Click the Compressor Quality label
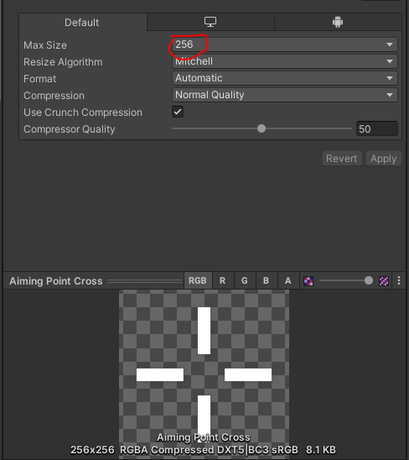 (x=70, y=129)
